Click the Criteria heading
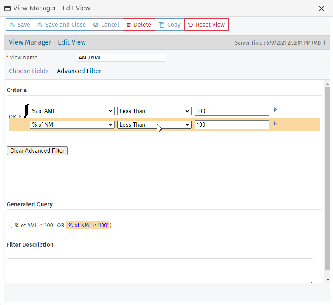Image resolution: width=333 pixels, height=305 pixels. tap(17, 90)
